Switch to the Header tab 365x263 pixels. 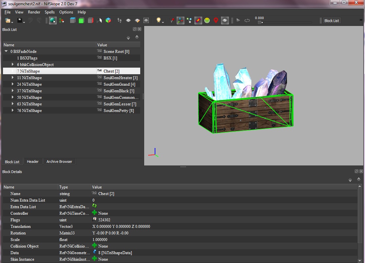pos(33,162)
